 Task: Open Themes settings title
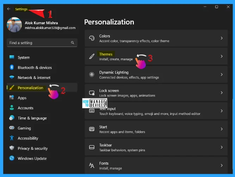tap(106, 54)
